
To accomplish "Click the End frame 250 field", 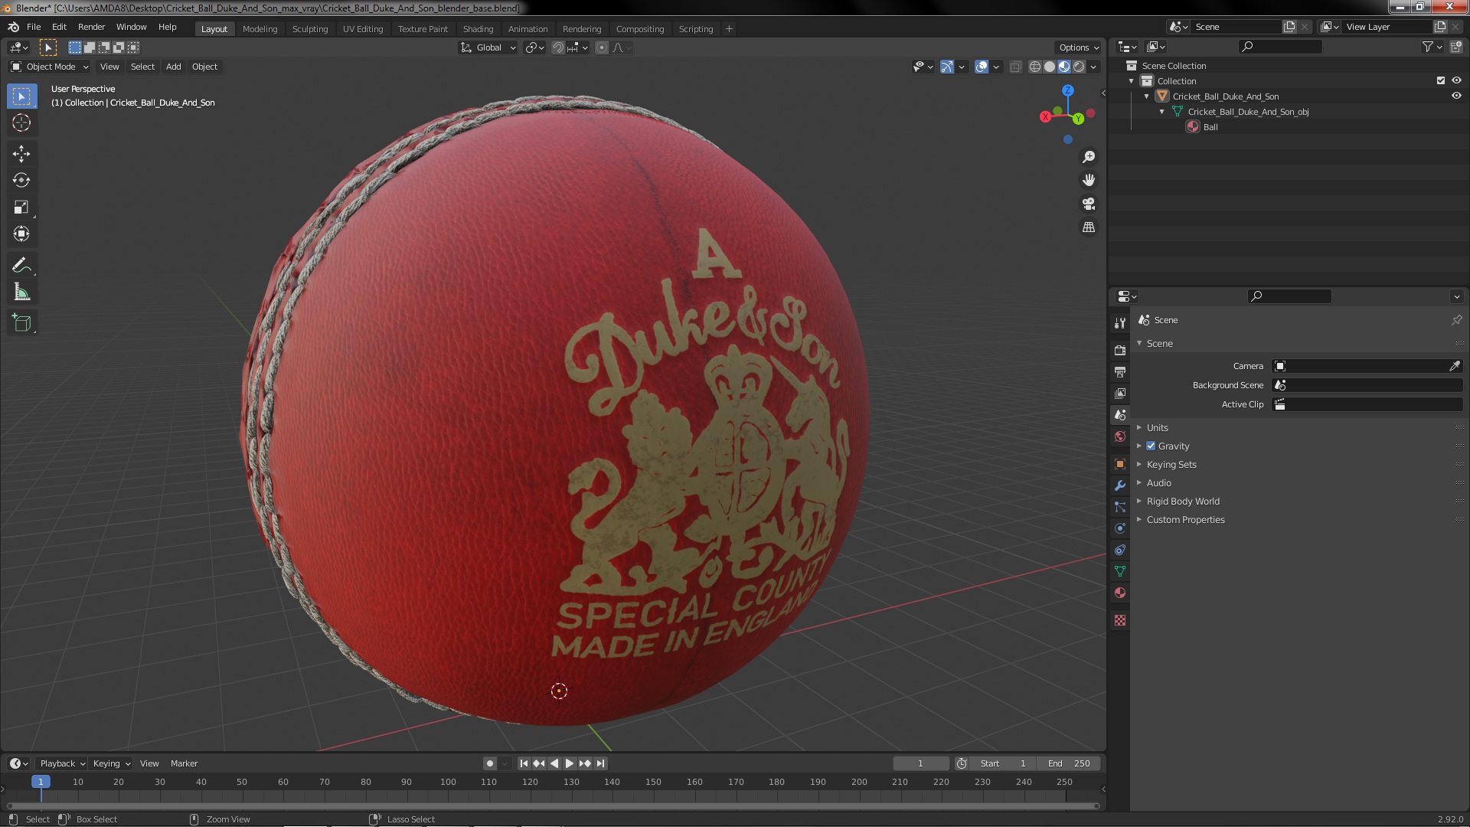I will [1069, 763].
